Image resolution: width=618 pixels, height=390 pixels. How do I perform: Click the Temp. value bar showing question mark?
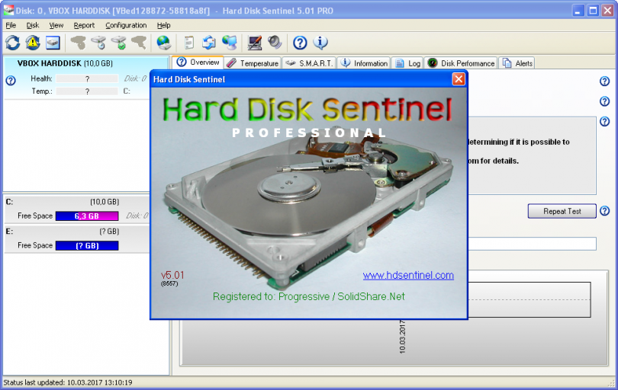(87, 91)
